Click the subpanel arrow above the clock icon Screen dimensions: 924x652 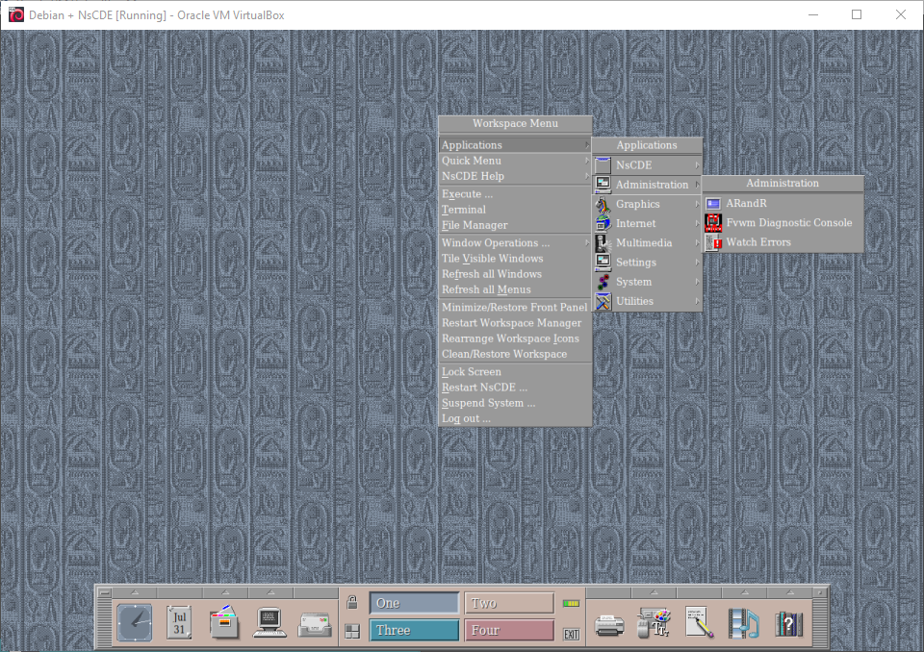tap(135, 591)
